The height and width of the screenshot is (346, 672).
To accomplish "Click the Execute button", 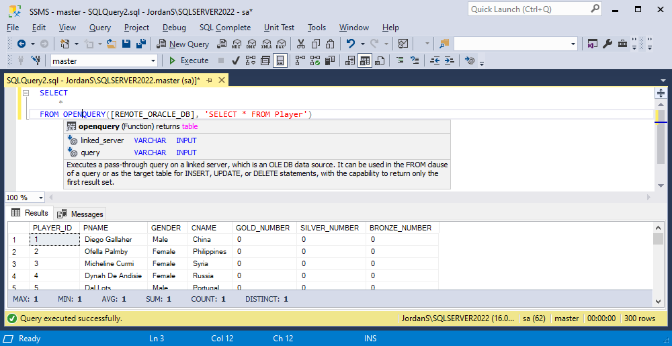I will point(189,61).
